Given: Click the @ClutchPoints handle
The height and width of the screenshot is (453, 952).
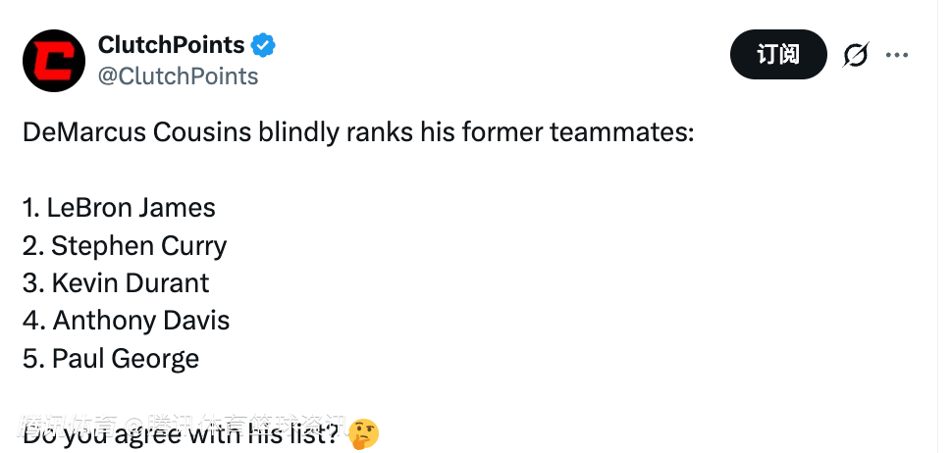Looking at the screenshot, I should point(178,76).
